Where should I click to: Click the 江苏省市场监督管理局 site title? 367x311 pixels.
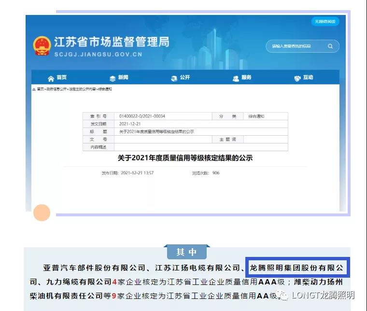112,42
